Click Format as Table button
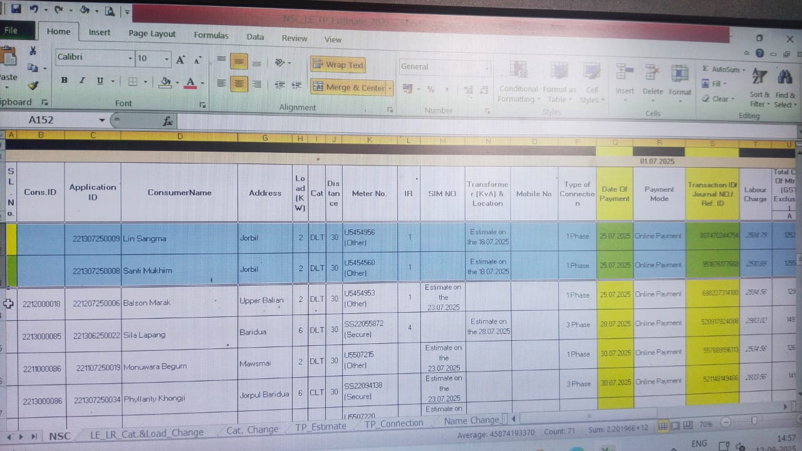The image size is (802, 451). tap(558, 83)
